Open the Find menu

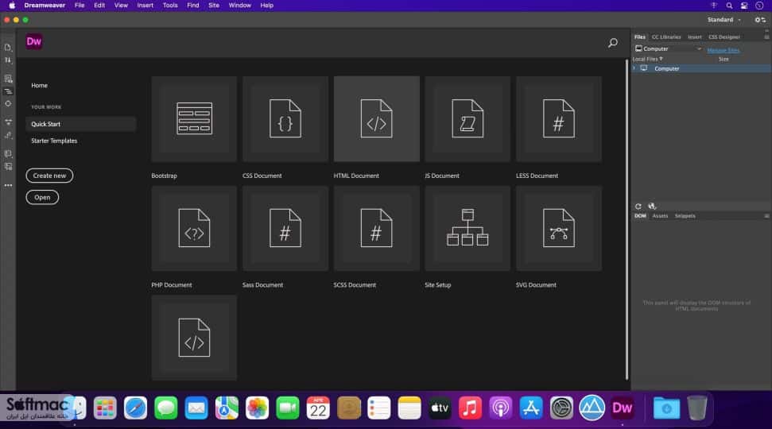[193, 6]
